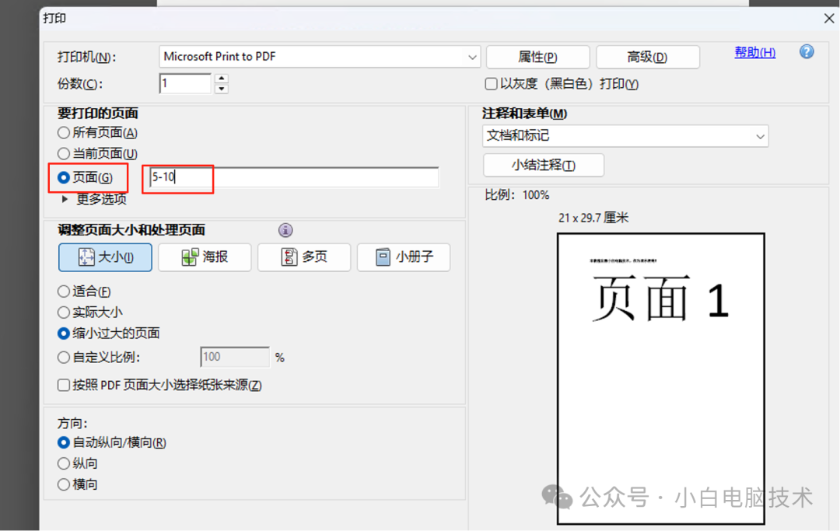Choose the 小册子 (Booklet) print mode
Screen dimensions: 840x531
404,257
